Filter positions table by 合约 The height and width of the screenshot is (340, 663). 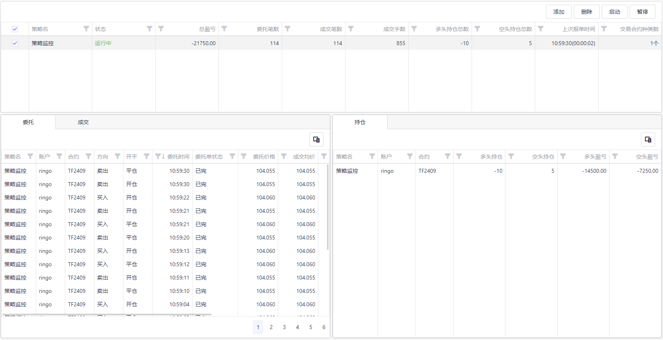pyautogui.click(x=448, y=156)
